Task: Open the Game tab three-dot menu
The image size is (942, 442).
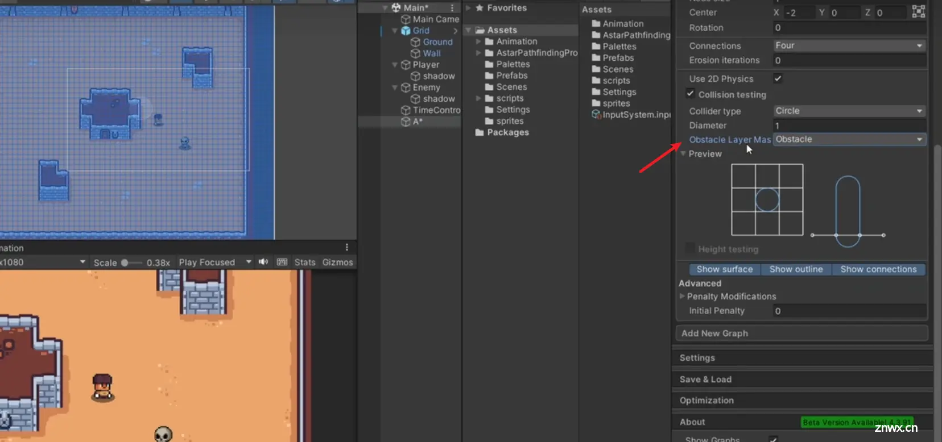Action: 347,247
